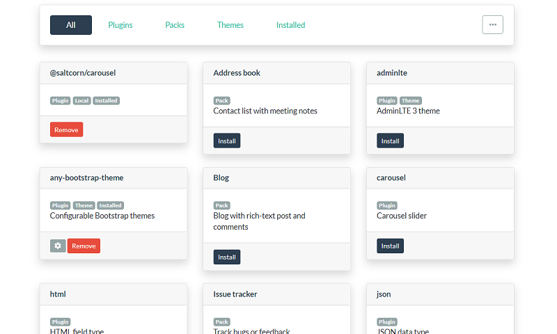Remove the any-bootstrap-theme plugin

[84, 246]
